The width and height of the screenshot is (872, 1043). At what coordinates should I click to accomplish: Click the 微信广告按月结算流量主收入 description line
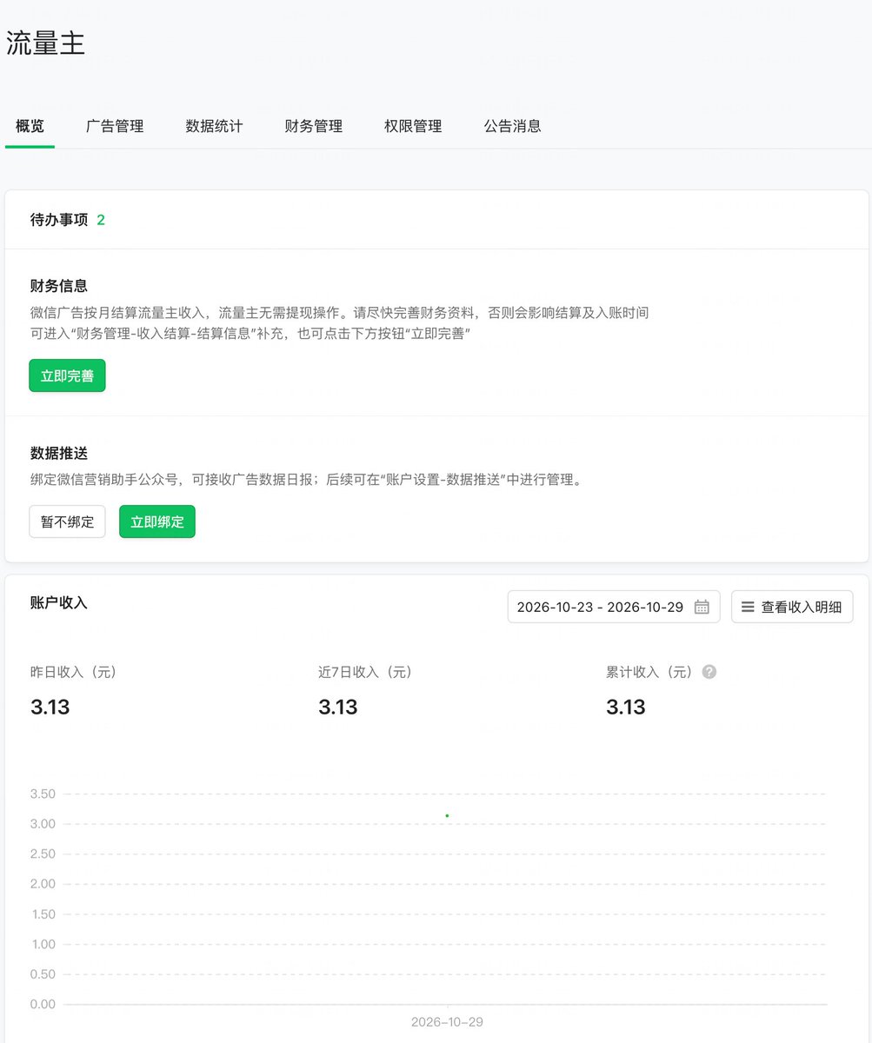click(x=339, y=312)
